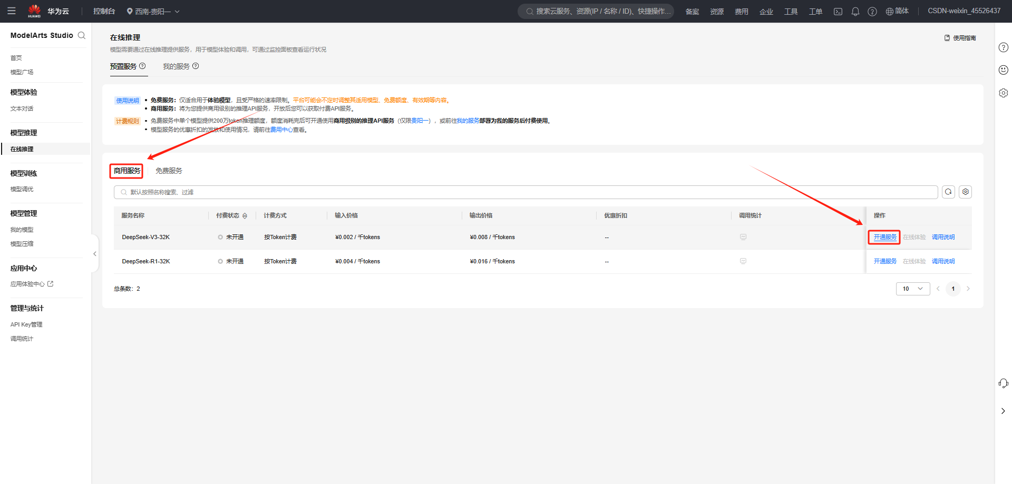Click the DeepSeek-R1-32K service name
This screenshot has width=1012, height=484.
[146, 261]
